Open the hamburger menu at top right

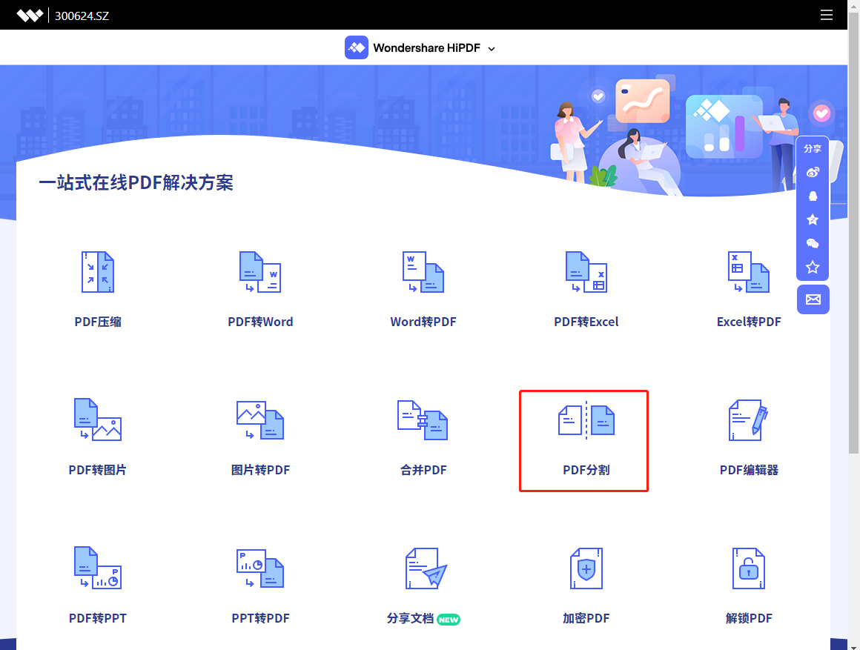(827, 15)
